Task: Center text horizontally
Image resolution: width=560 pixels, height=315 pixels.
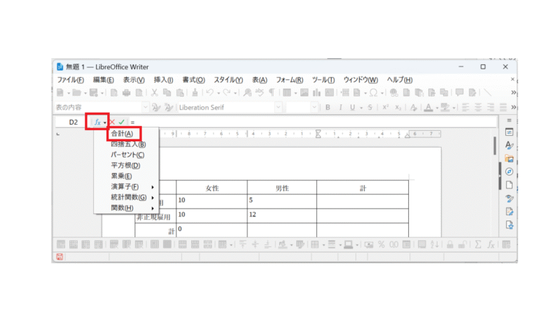Action: (x=478, y=107)
